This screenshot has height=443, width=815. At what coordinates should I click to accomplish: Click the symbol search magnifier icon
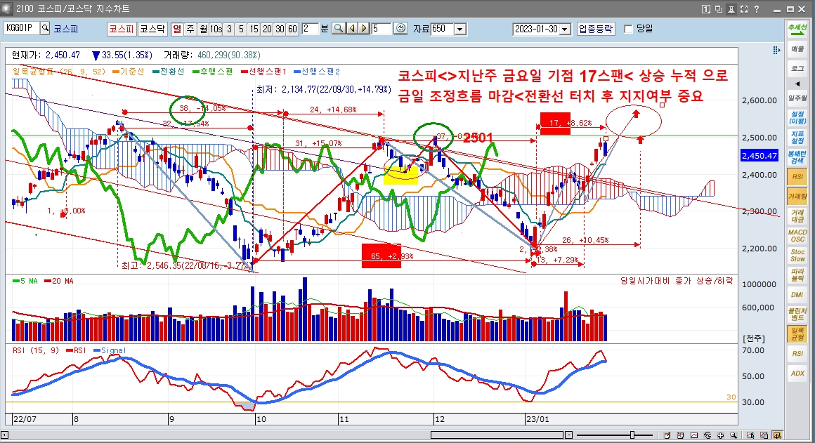46,29
